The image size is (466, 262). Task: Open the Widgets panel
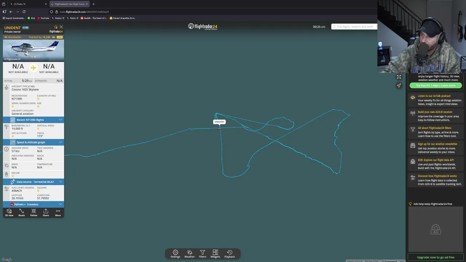tap(215, 254)
